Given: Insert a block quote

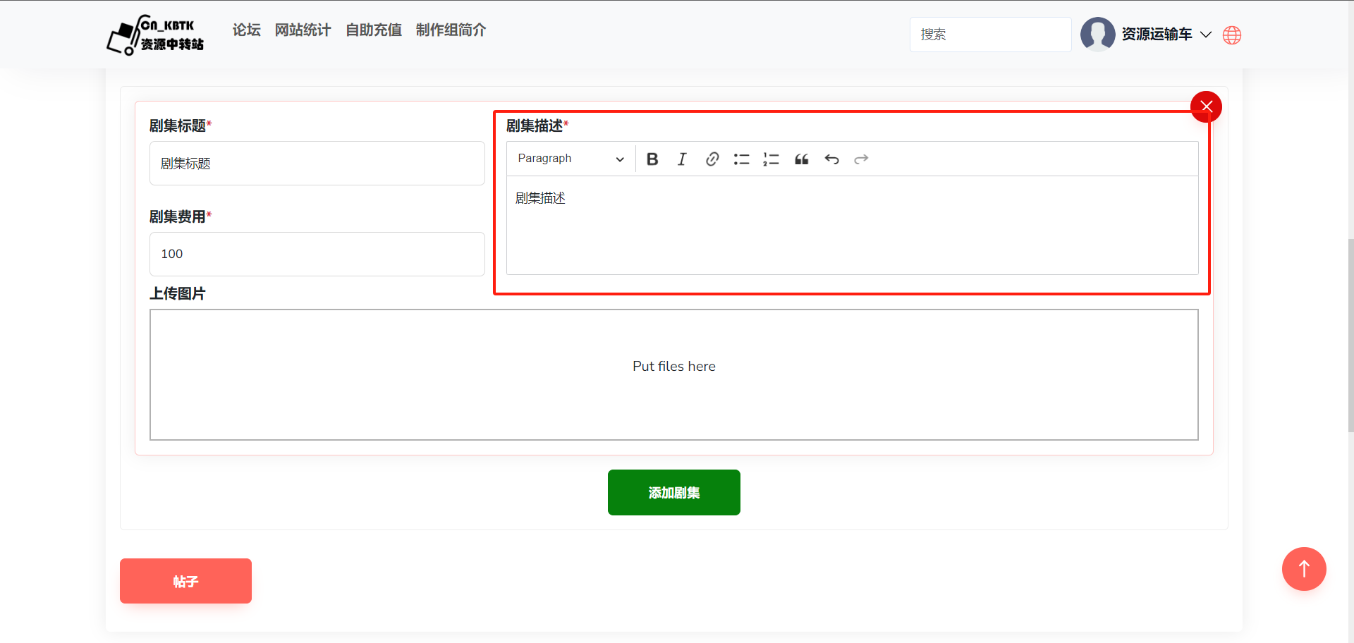Looking at the screenshot, I should 802,159.
